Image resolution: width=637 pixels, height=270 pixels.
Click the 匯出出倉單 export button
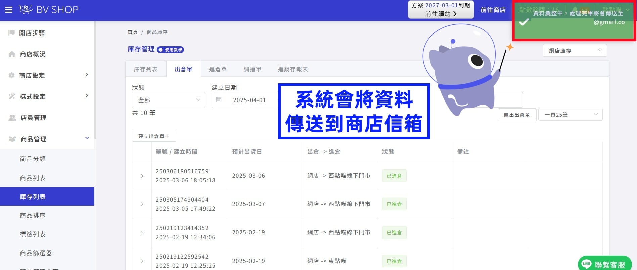pyautogui.click(x=517, y=115)
